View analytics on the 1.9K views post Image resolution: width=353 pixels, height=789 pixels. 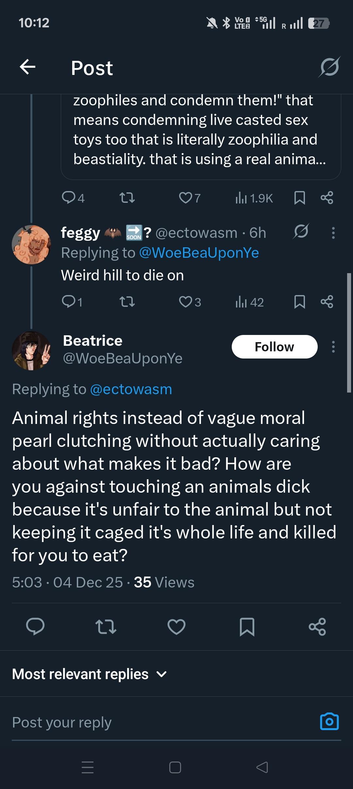point(254,198)
